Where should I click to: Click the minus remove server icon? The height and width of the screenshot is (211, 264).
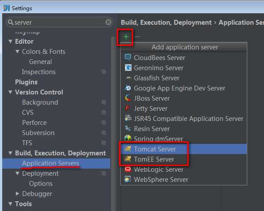tap(137, 37)
